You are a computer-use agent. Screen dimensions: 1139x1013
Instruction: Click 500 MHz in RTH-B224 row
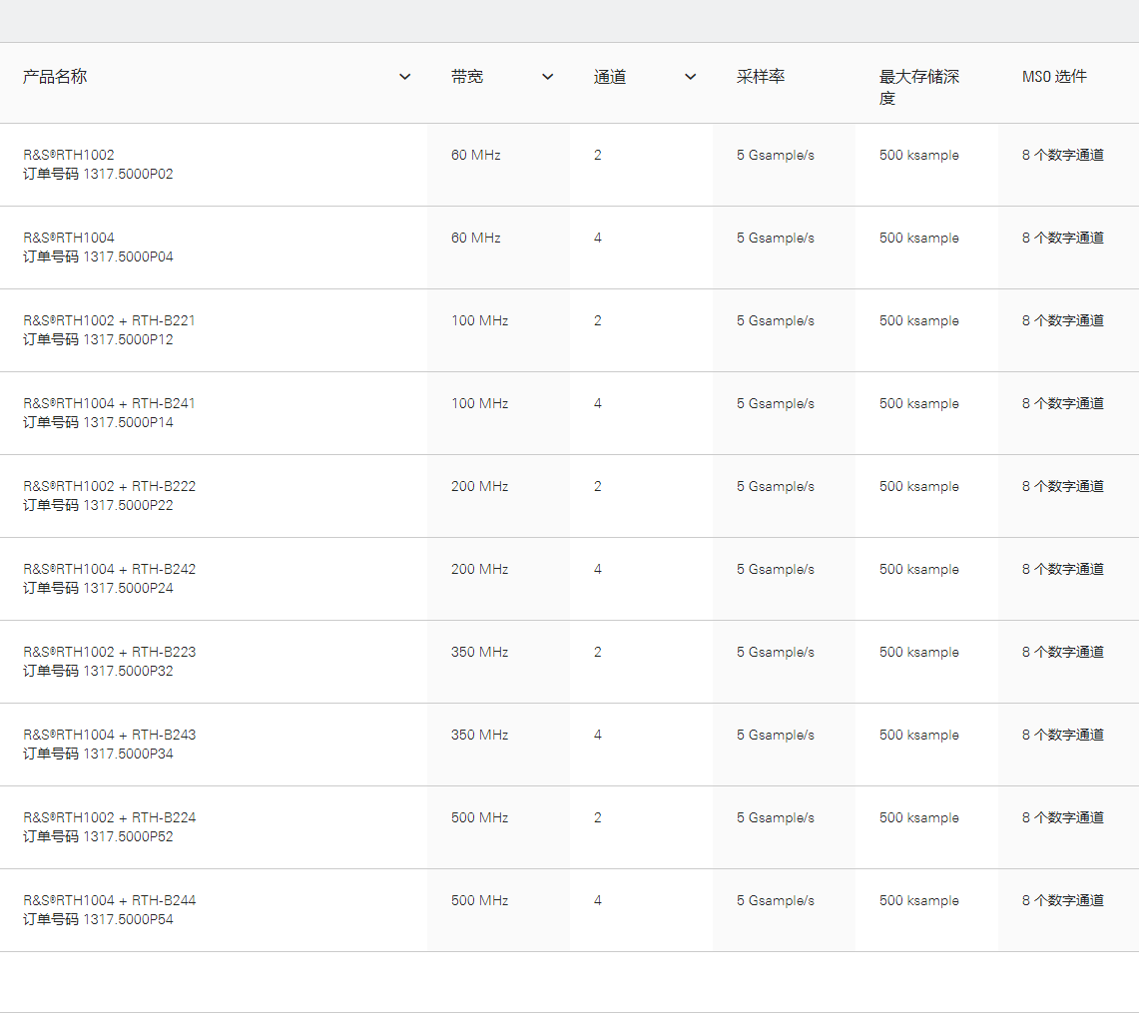479,817
